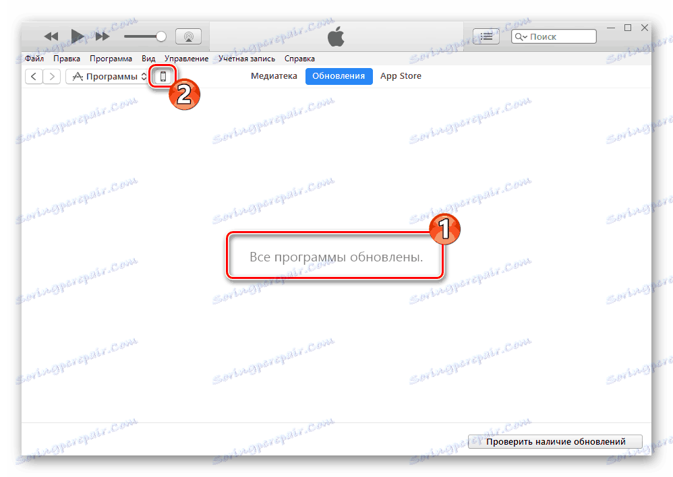Open the App Store tab
Viewport: 673px width, 477px height.
click(x=401, y=76)
